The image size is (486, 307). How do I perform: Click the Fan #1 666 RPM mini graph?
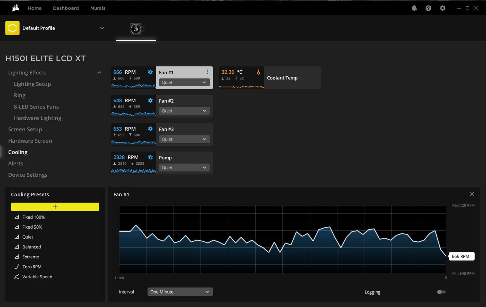[x=133, y=77]
